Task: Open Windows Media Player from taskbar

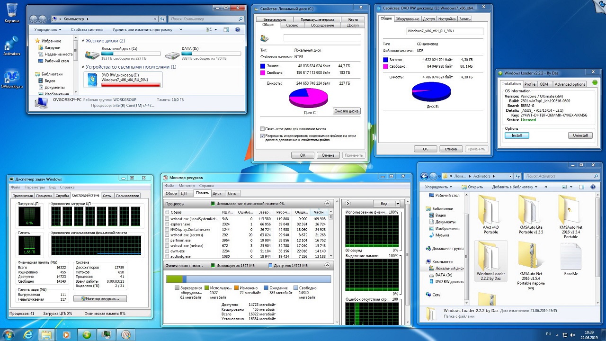Action: pos(66,334)
